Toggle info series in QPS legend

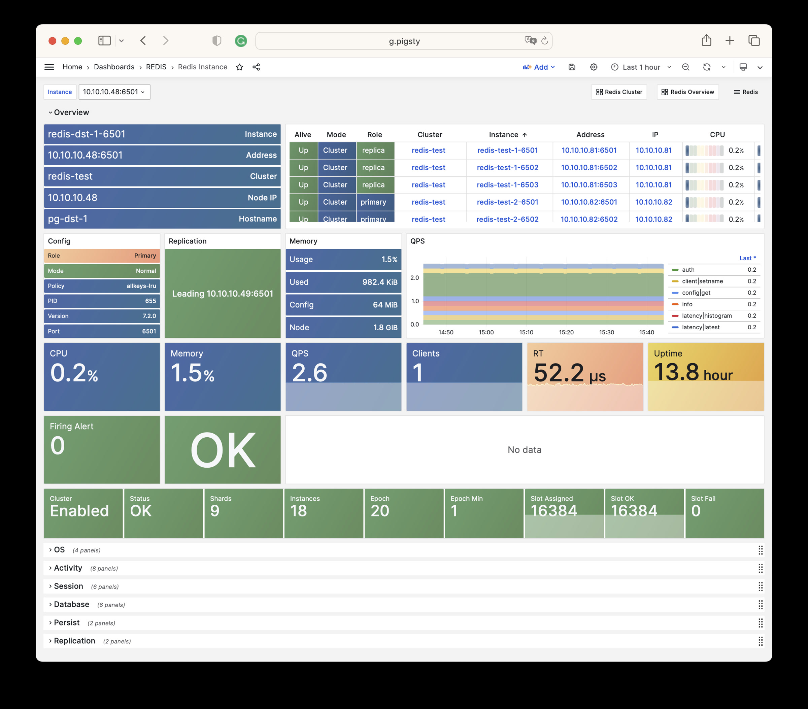point(687,304)
